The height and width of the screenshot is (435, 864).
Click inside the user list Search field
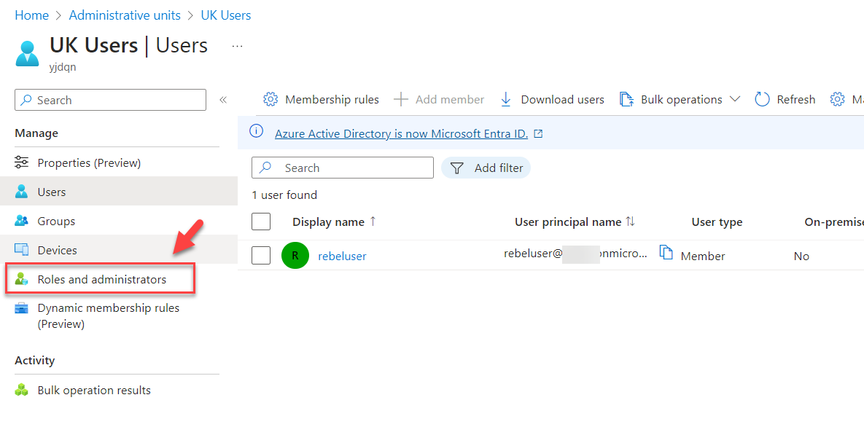[x=343, y=167]
